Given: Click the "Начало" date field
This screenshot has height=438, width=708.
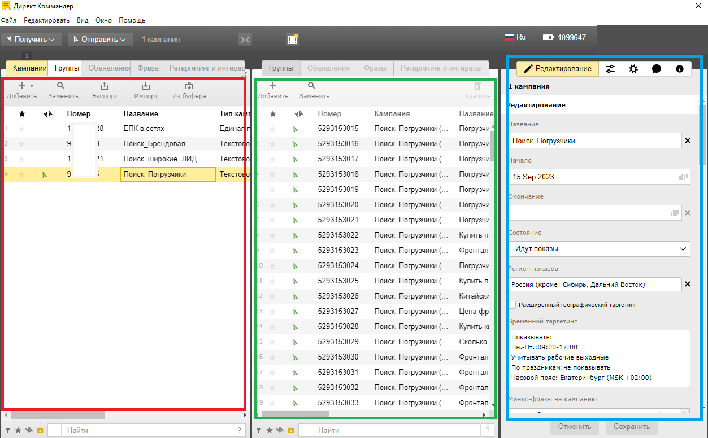Looking at the screenshot, I should coord(593,177).
